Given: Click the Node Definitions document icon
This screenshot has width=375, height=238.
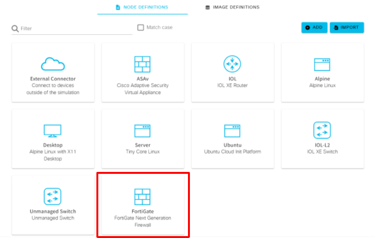Looking at the screenshot, I should click(118, 7).
